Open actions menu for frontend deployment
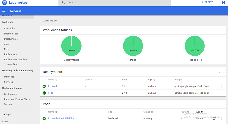 tap(221, 86)
